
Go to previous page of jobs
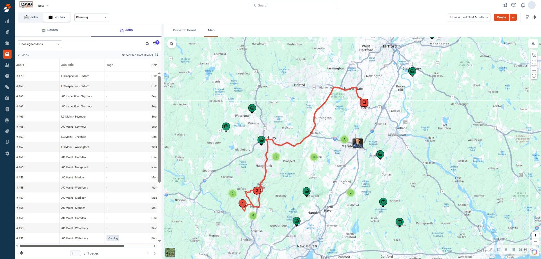tap(147, 253)
